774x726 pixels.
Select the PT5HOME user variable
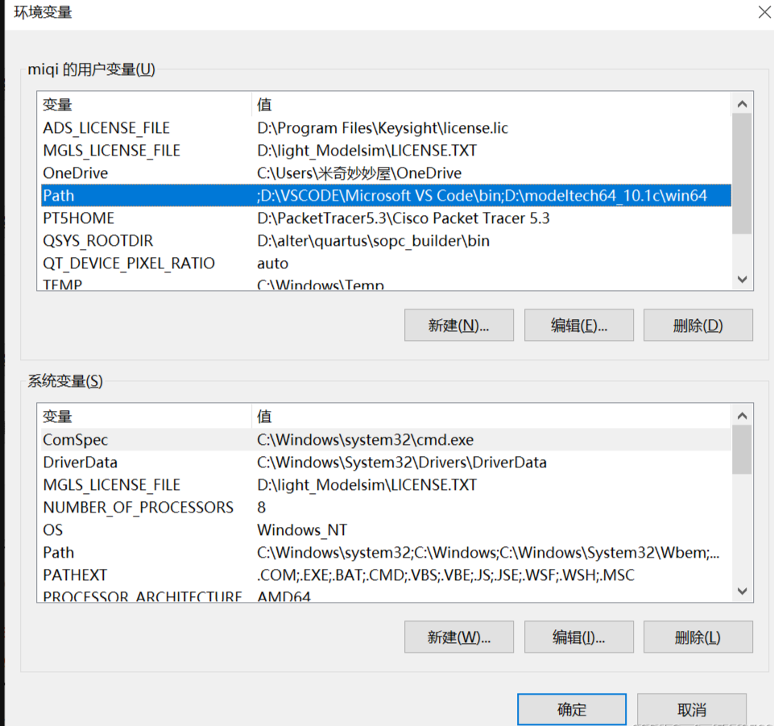[x=79, y=218]
